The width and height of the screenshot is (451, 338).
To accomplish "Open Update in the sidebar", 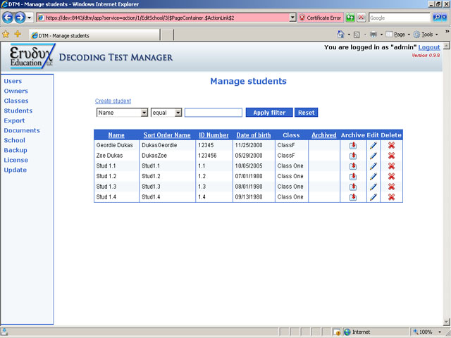I will click(x=16, y=170).
